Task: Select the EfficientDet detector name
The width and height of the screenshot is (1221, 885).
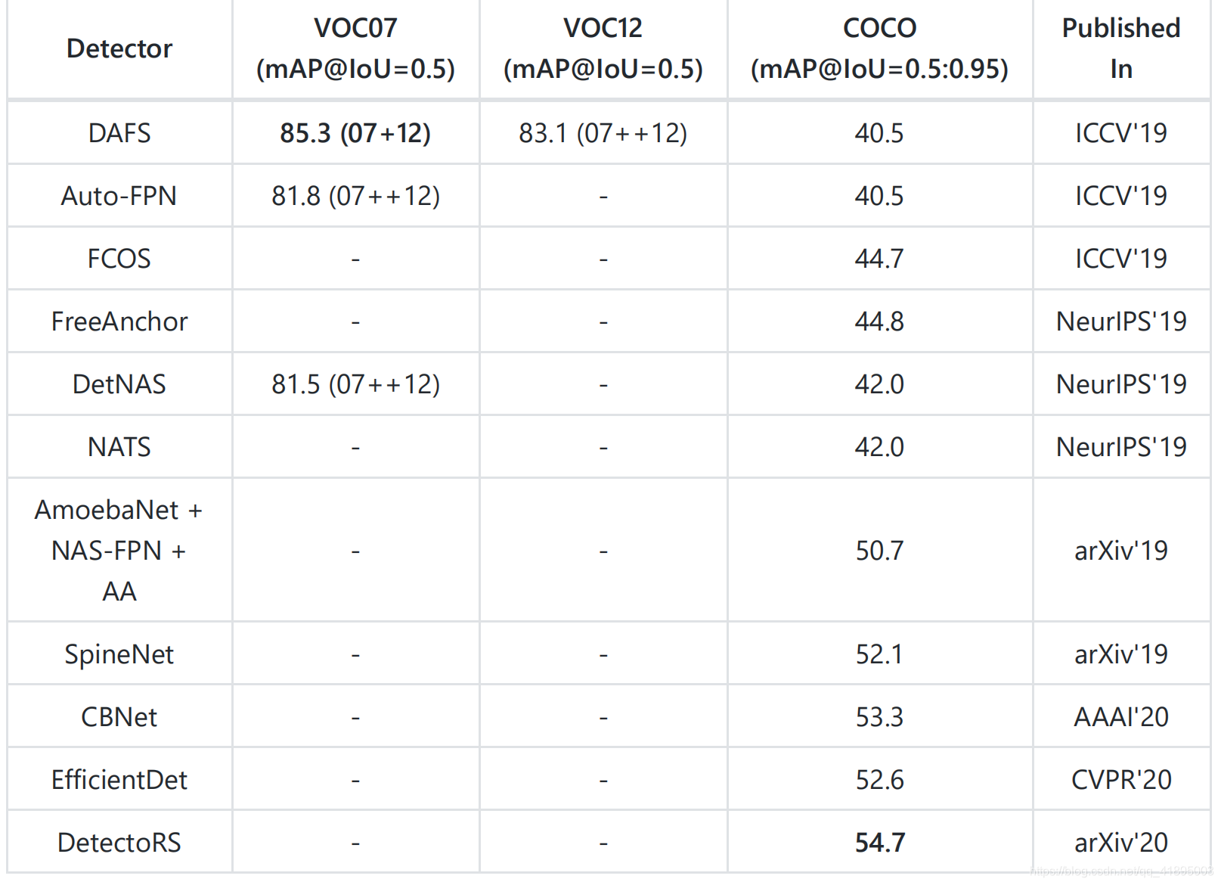Action: (119, 780)
